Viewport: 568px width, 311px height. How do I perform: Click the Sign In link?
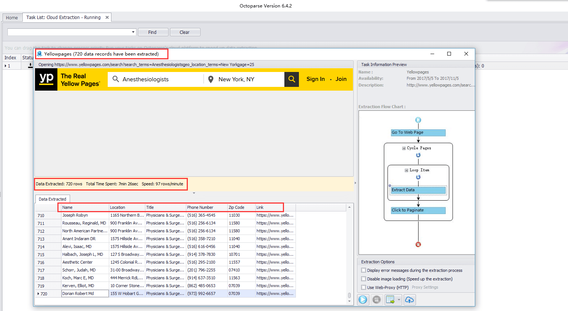point(316,79)
